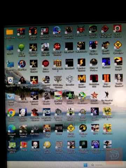Open the cowboy hat game icon
Image resolution: width=126 pixels, height=168 pixels.
coord(35,112)
